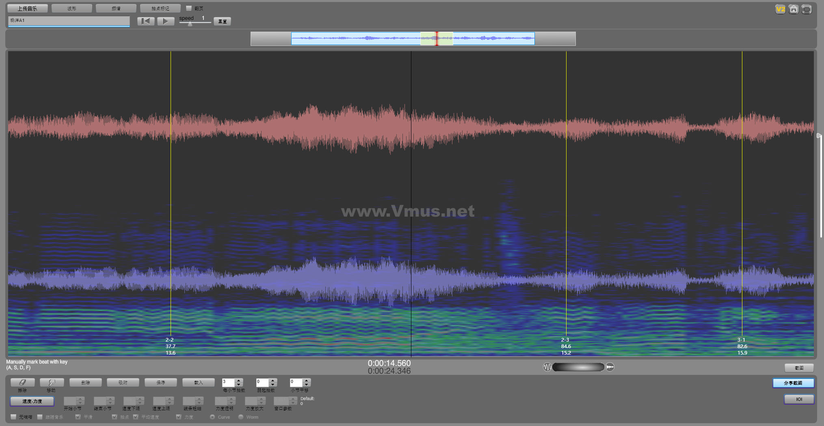This screenshot has height=426, width=824.
Task: Switch to the 波形 waveform view
Action: coord(72,8)
